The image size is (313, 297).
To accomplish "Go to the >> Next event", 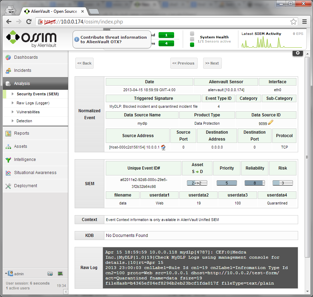I will 212,63.
